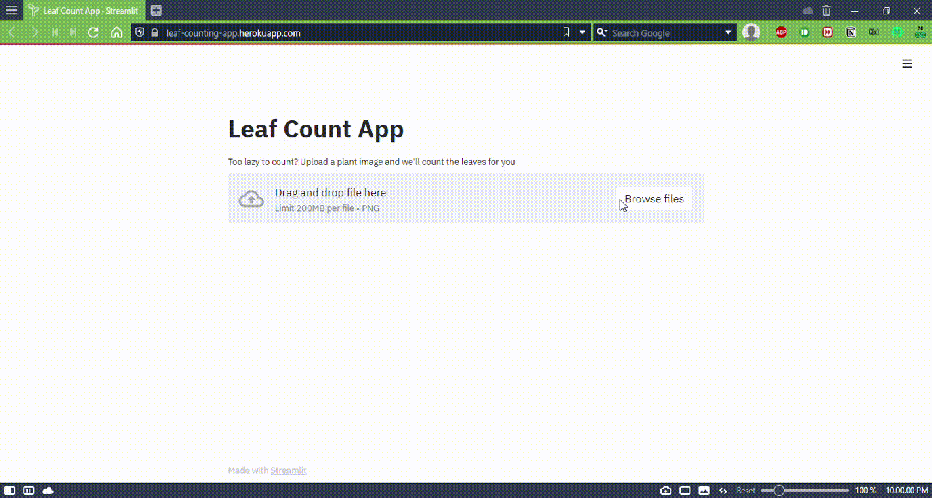932x498 pixels.
Task: Open the user profile avatar
Action: pyautogui.click(x=751, y=32)
